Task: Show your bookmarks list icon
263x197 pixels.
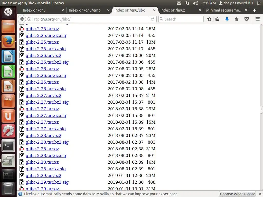Action: (x=217, y=19)
